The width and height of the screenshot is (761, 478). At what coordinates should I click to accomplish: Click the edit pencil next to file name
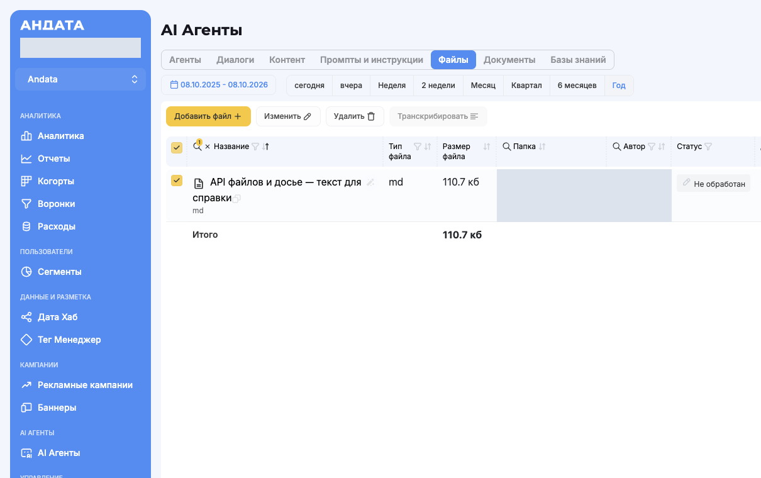(x=370, y=182)
